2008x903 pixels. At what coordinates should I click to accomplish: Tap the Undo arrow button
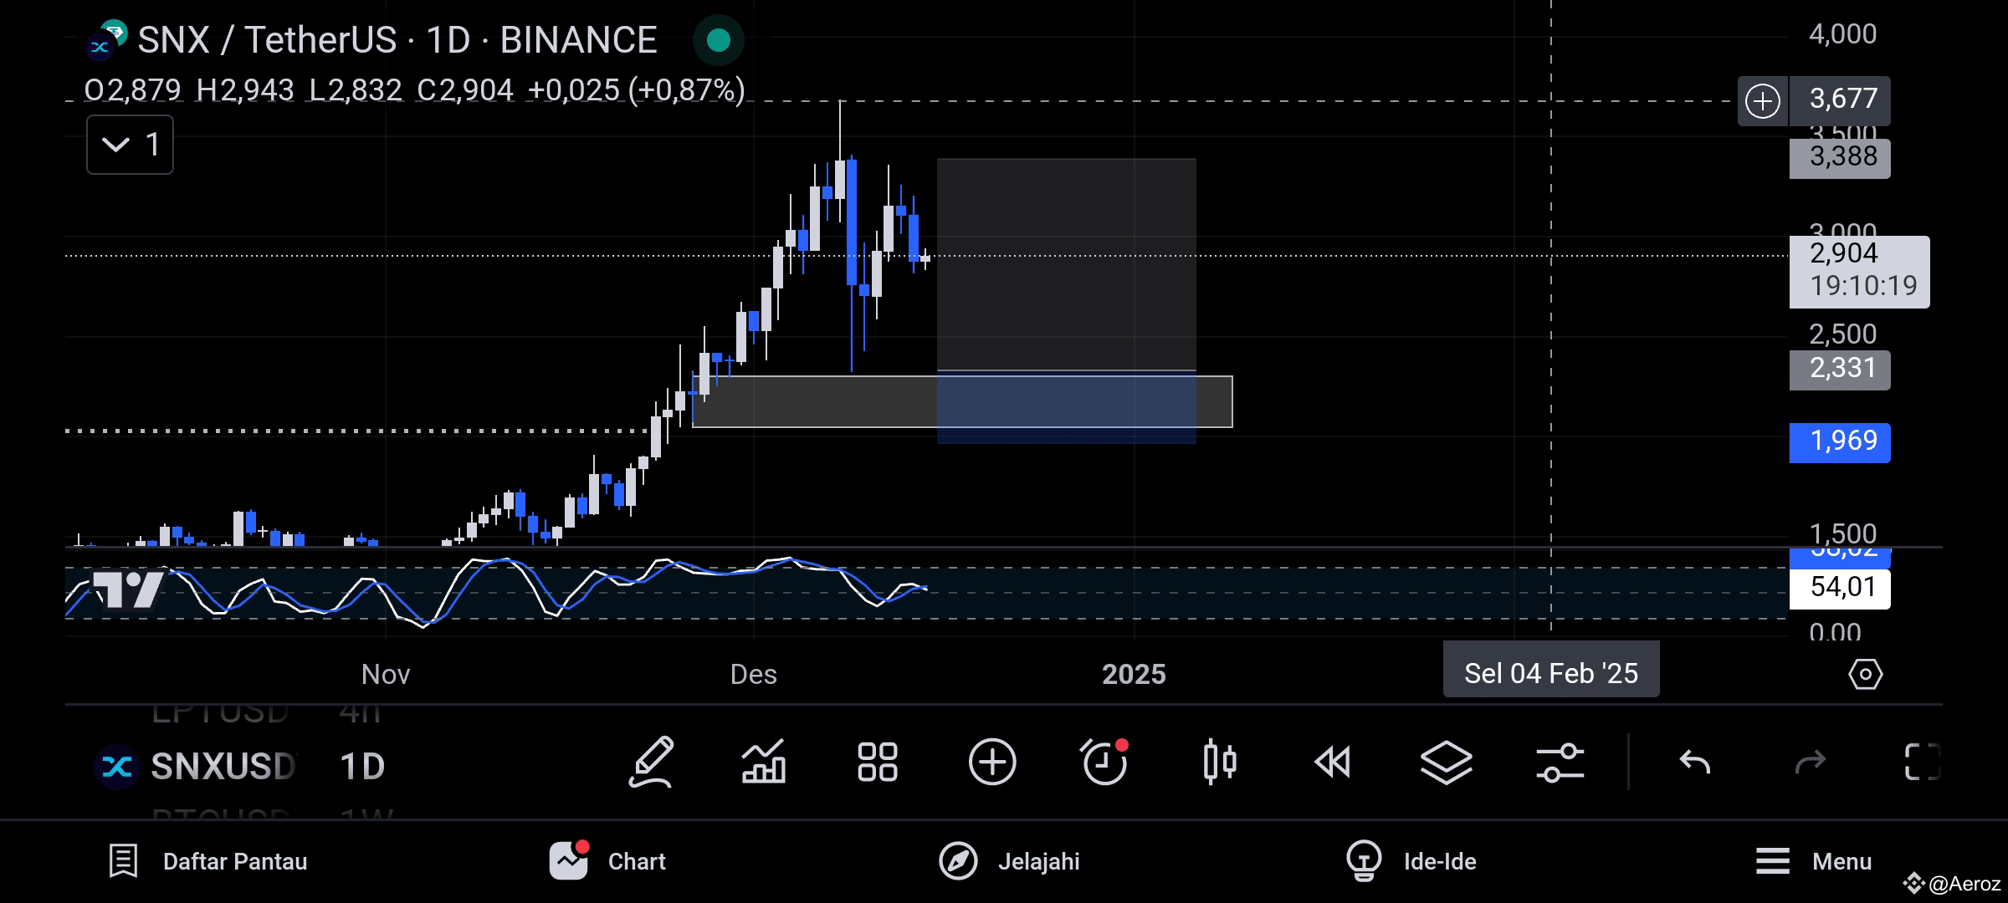(1696, 763)
